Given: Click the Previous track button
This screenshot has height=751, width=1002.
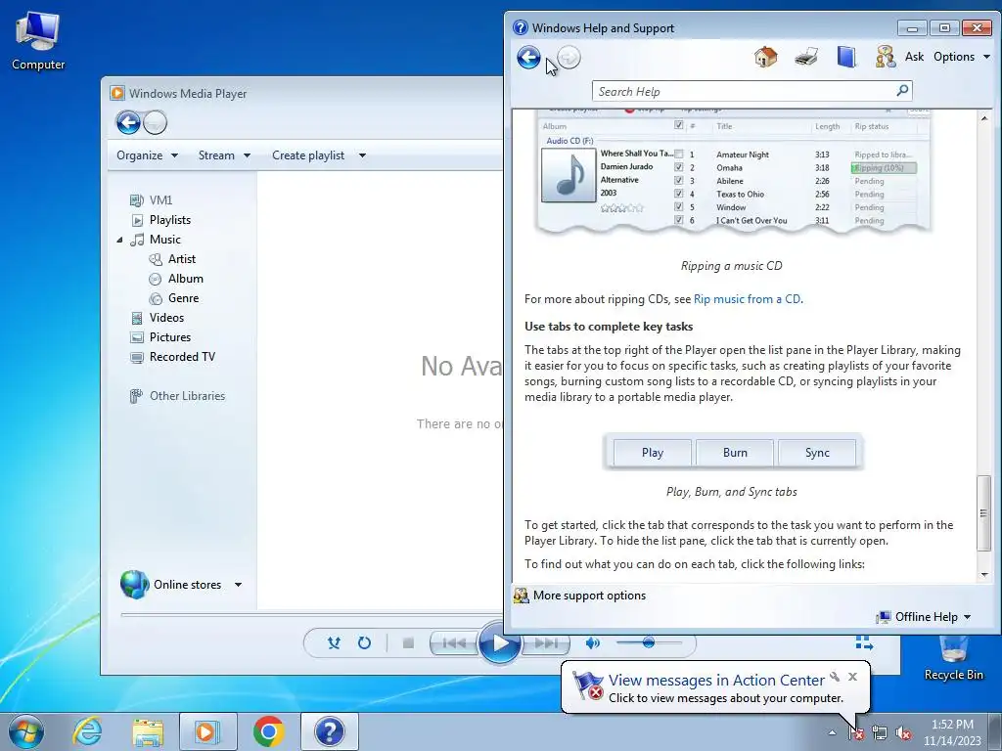Looking at the screenshot, I should pos(454,643).
